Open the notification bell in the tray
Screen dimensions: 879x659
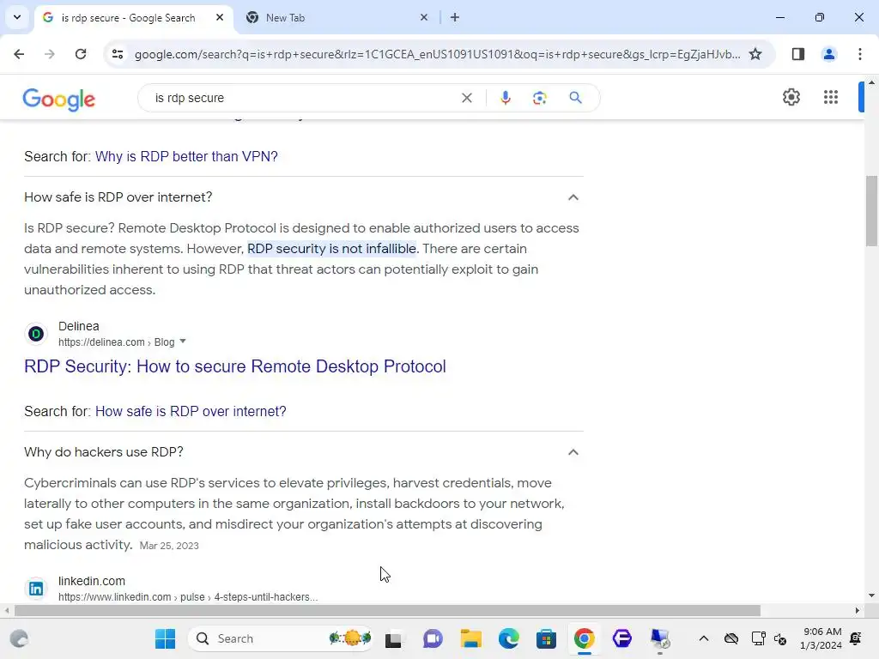pyautogui.click(x=856, y=638)
